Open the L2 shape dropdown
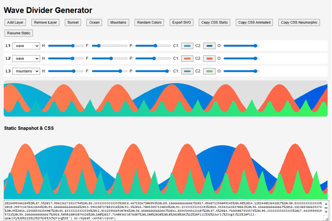The width and height of the screenshot is (332, 221). tap(26, 58)
